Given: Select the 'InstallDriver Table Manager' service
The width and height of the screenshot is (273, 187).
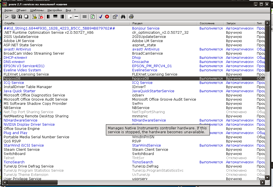Looking at the screenshot, I should (28, 87).
